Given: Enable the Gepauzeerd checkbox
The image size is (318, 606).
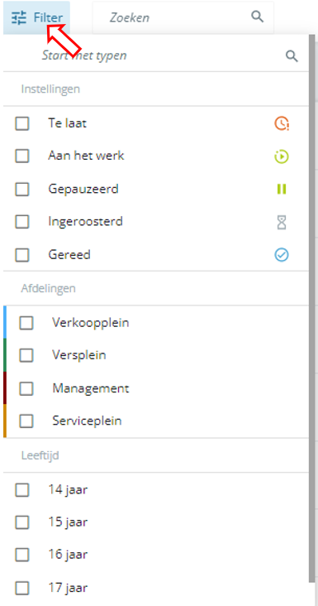Looking at the screenshot, I should [22, 190].
